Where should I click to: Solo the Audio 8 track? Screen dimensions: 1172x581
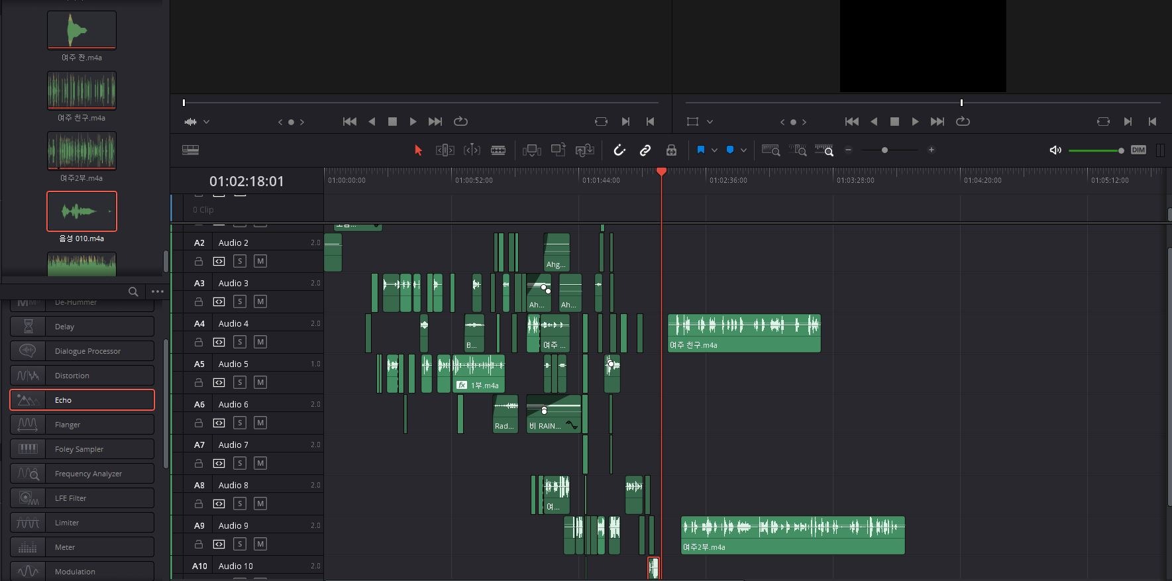(x=240, y=504)
